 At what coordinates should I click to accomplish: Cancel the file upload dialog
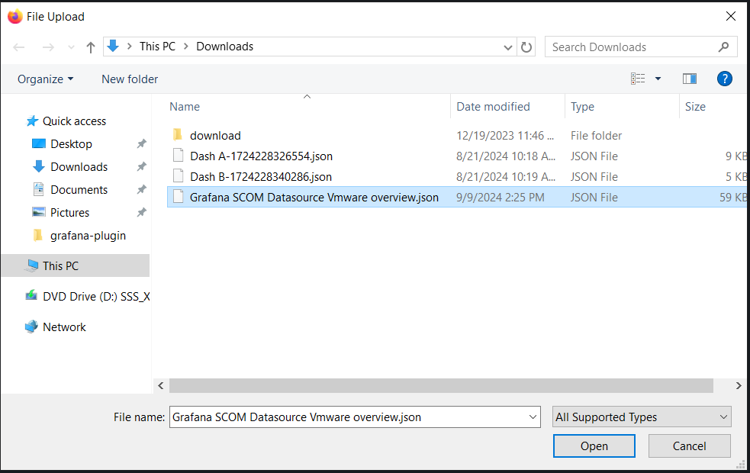coord(689,446)
